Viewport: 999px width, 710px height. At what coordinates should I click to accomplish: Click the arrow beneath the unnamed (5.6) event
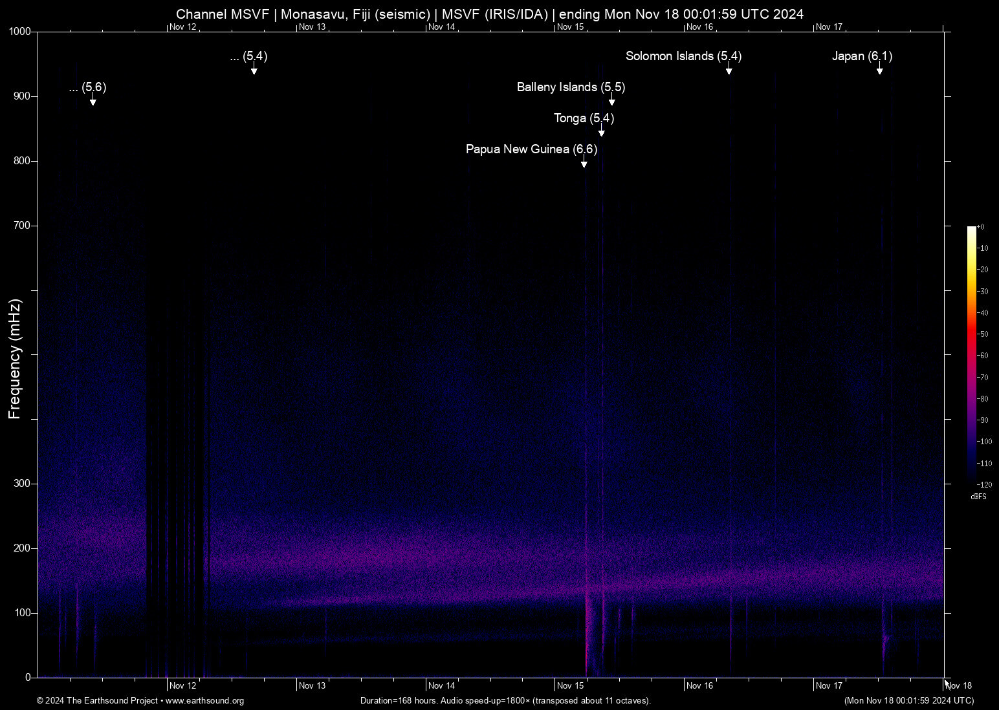click(x=93, y=102)
